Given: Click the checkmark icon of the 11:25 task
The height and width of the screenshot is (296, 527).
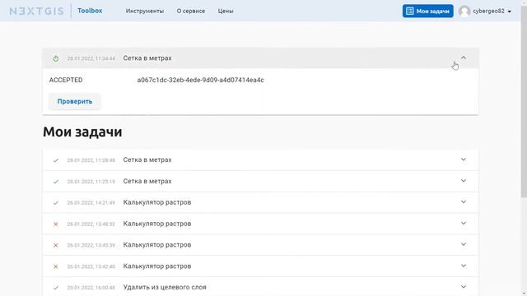Looking at the screenshot, I should (x=56, y=182).
